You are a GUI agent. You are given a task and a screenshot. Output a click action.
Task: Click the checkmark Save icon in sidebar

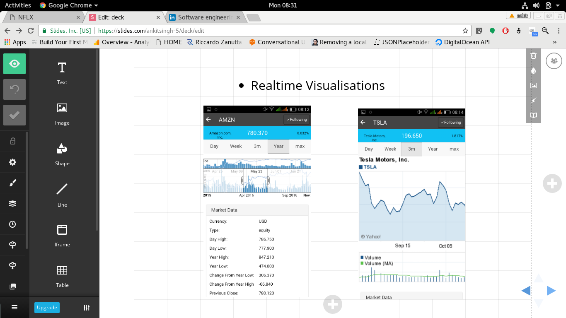[x=15, y=115]
